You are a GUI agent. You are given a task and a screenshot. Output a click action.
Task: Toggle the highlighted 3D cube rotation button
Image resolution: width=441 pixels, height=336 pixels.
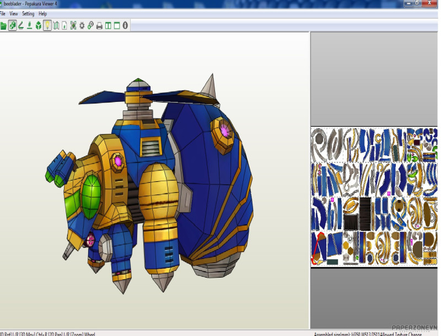(x=12, y=25)
